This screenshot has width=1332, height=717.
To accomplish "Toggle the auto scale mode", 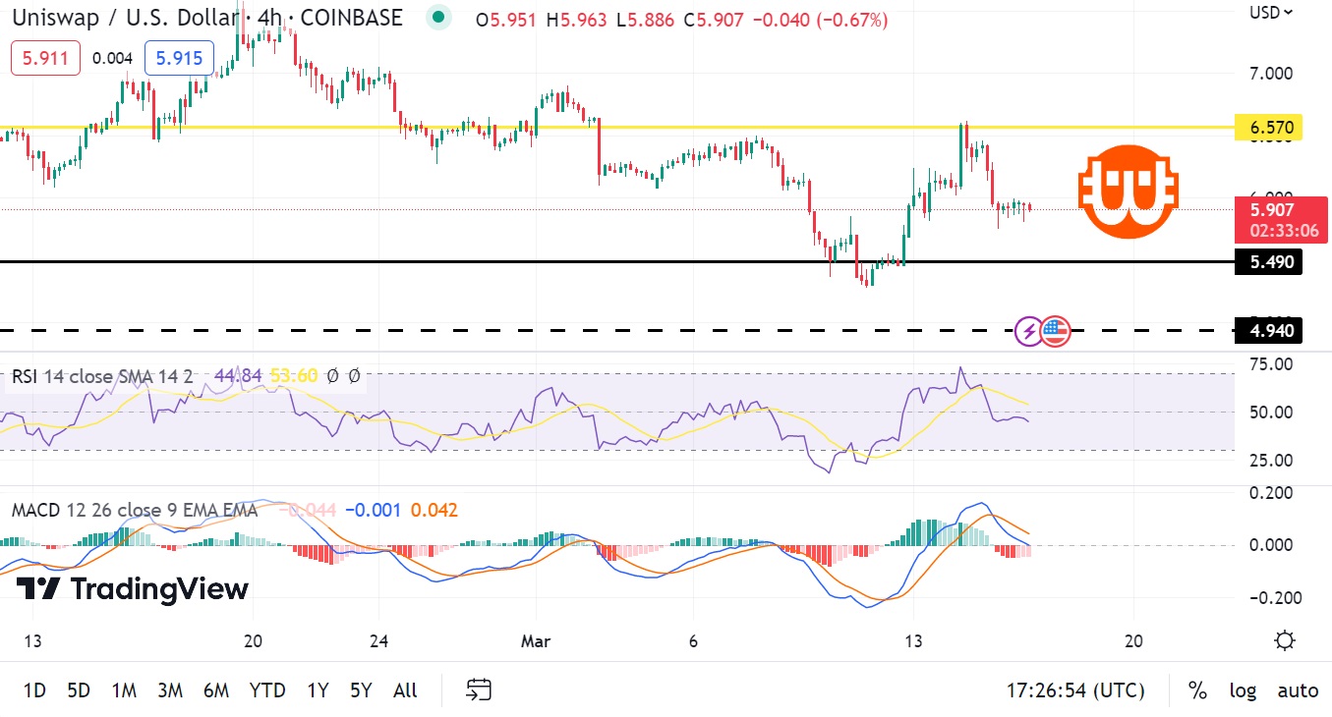I will (x=1298, y=690).
